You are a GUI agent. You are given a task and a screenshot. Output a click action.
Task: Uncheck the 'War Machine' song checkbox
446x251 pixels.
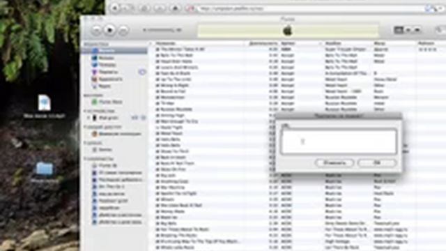tap(157, 188)
